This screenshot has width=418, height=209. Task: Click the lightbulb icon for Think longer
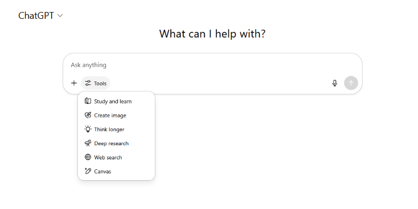(88, 129)
